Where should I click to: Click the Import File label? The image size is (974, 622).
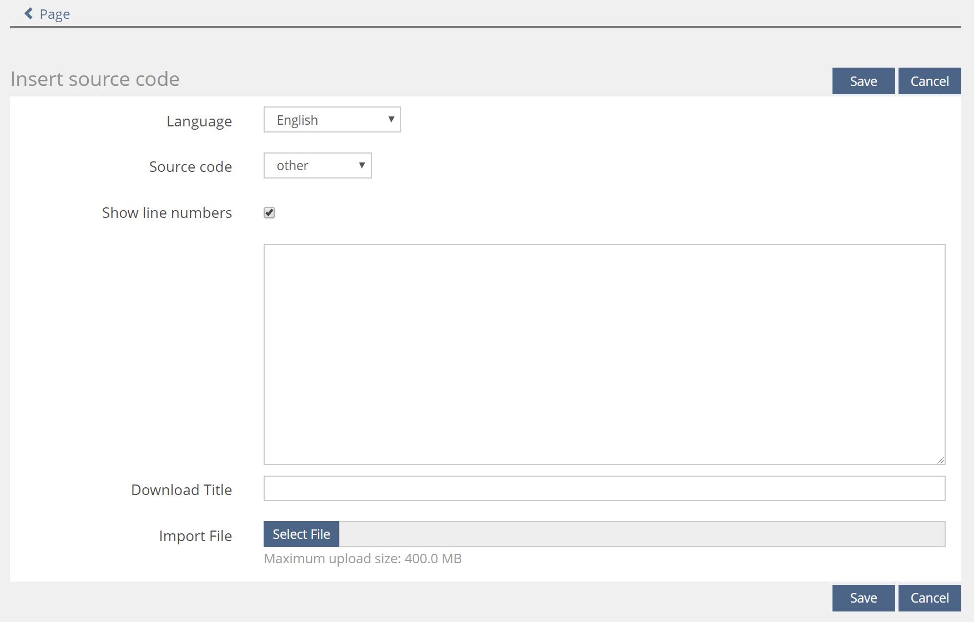(195, 536)
